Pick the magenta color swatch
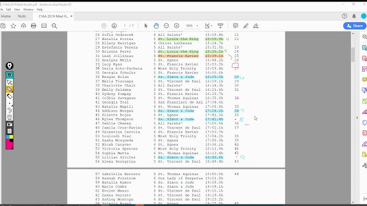 (9, 144)
